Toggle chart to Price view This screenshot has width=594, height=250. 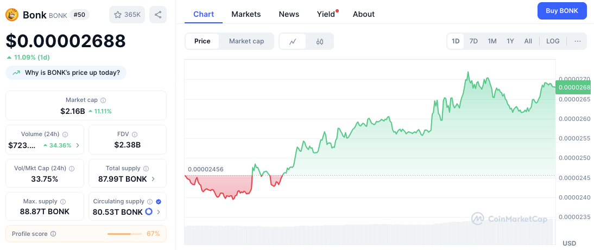pos(203,41)
